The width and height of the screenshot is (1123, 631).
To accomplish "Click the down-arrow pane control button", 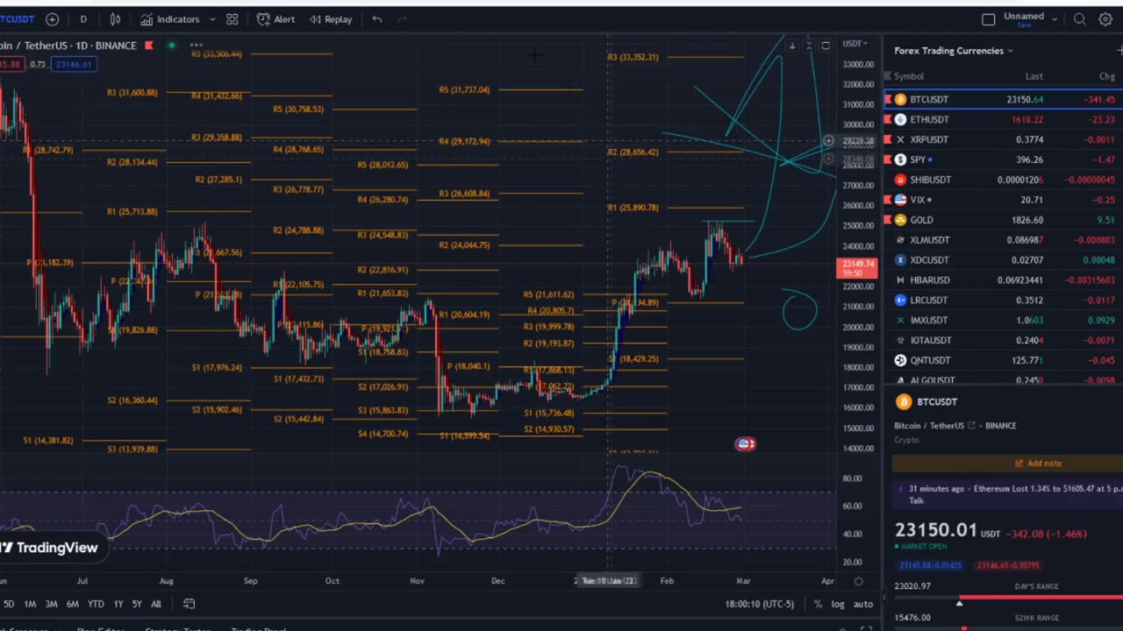I will point(792,46).
